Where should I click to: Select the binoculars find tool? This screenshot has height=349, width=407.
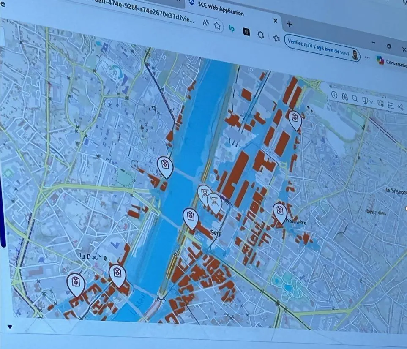345,97
